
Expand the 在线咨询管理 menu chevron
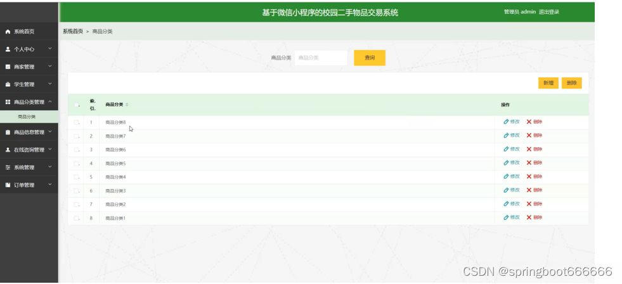tap(50, 149)
